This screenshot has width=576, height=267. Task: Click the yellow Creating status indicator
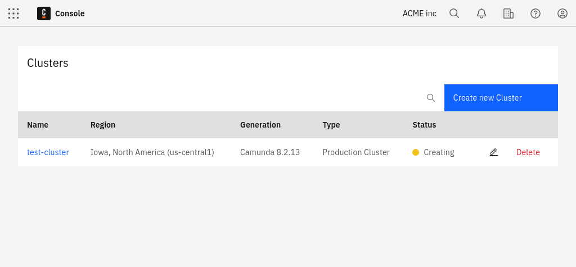pos(416,152)
